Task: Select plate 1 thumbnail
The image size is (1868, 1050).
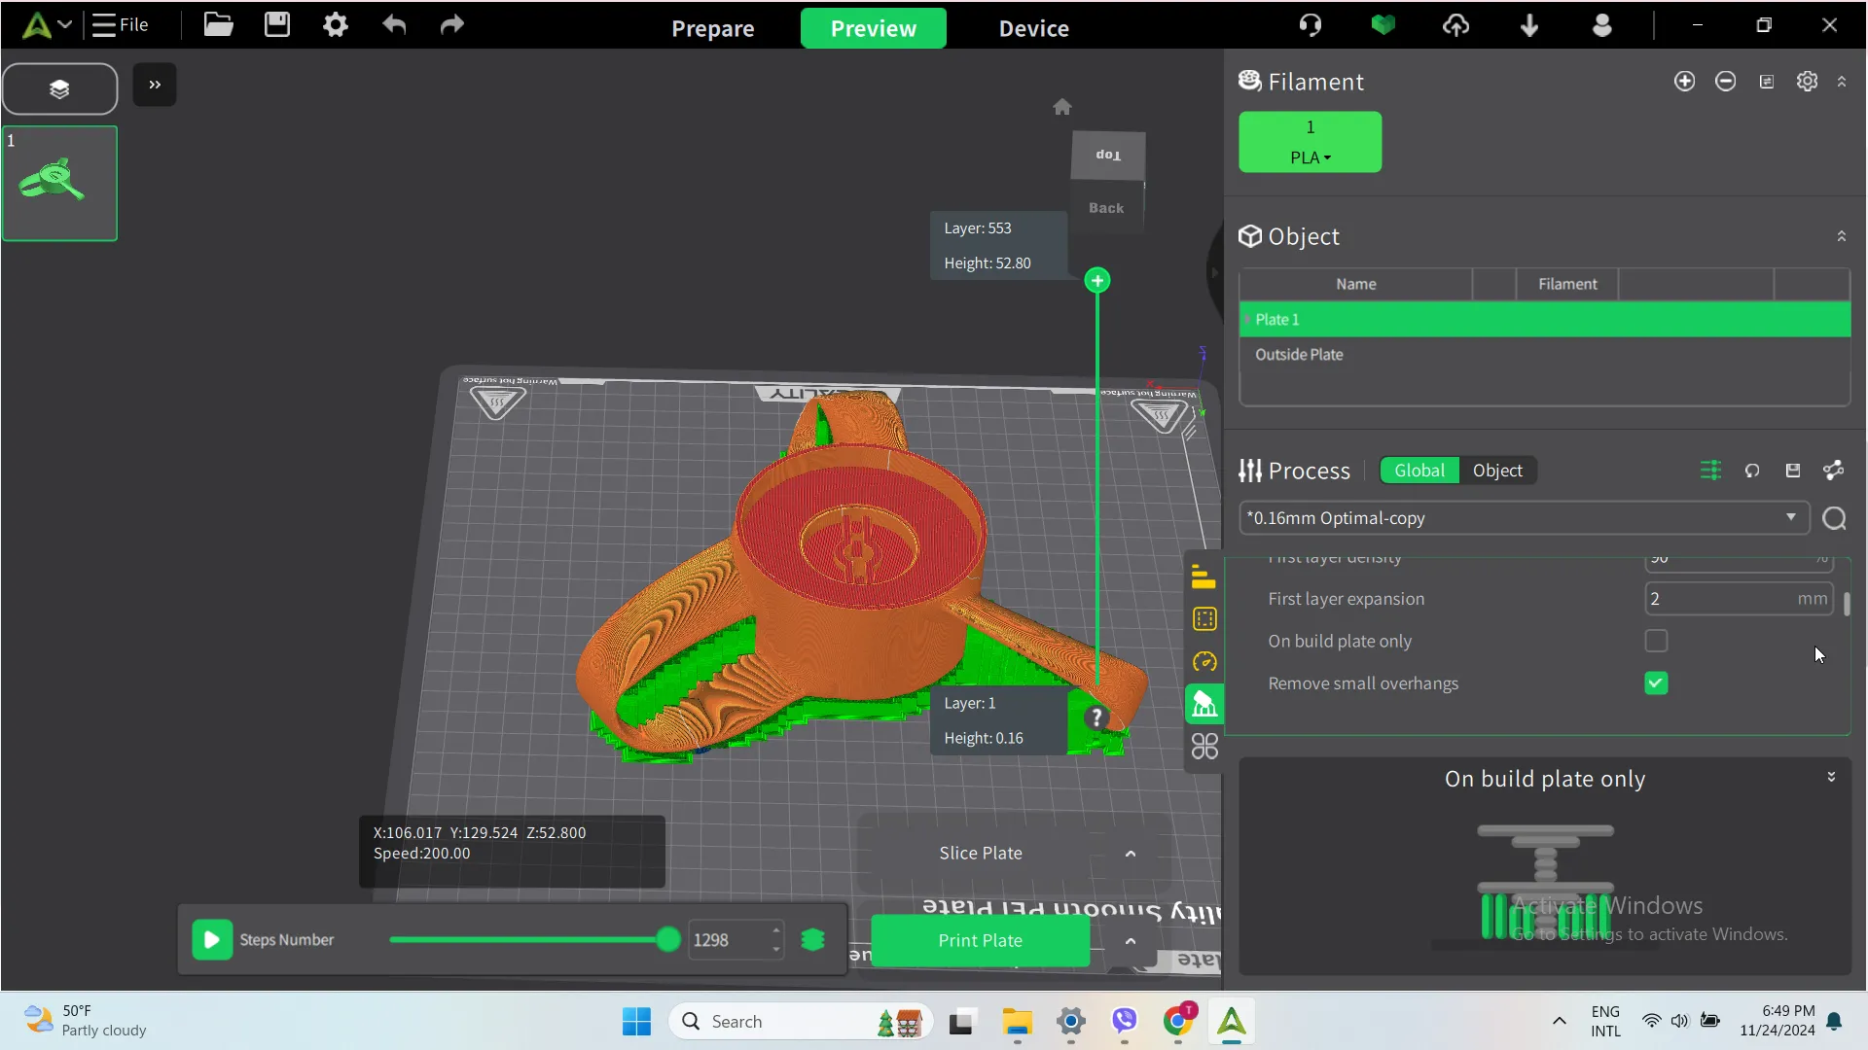Action: [59, 183]
